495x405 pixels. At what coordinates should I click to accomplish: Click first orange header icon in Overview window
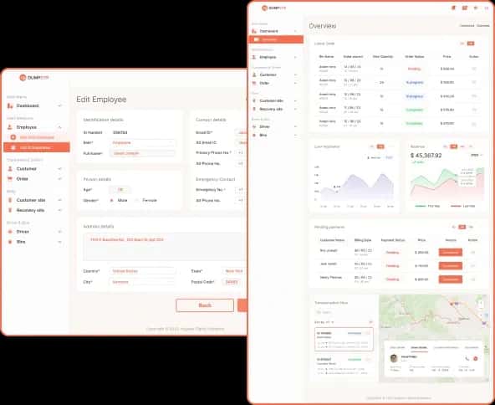tap(454, 8)
